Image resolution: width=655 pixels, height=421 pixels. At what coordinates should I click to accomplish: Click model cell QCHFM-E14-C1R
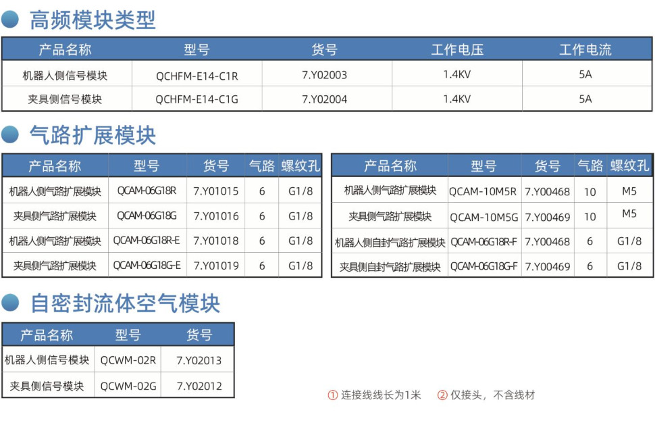[x=197, y=76]
